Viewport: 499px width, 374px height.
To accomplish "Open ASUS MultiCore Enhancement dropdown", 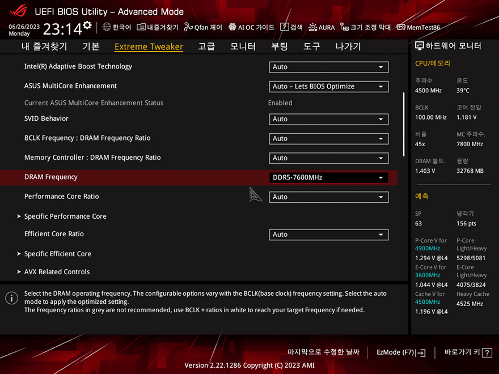I will coord(328,87).
